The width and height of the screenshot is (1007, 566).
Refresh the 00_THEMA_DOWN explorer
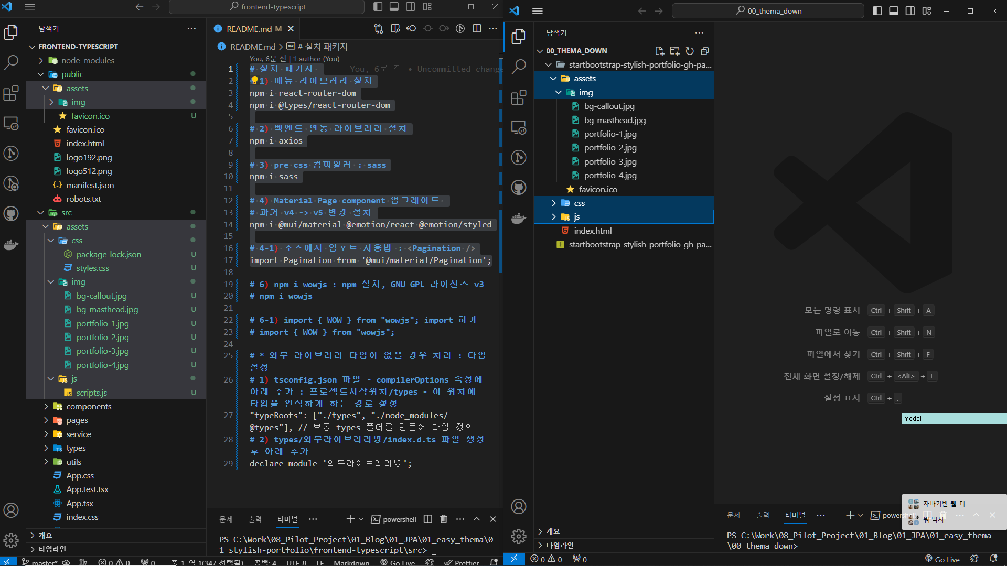(690, 51)
